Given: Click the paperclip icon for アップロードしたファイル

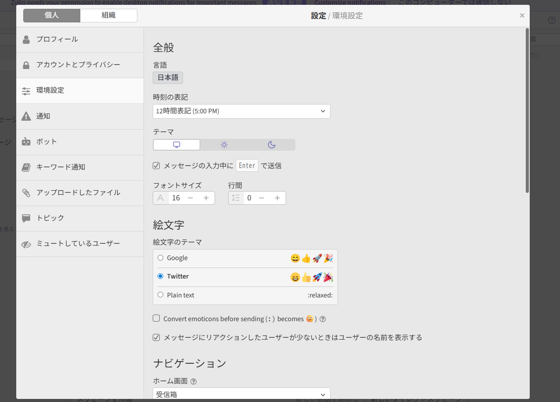Looking at the screenshot, I should [x=26, y=193].
